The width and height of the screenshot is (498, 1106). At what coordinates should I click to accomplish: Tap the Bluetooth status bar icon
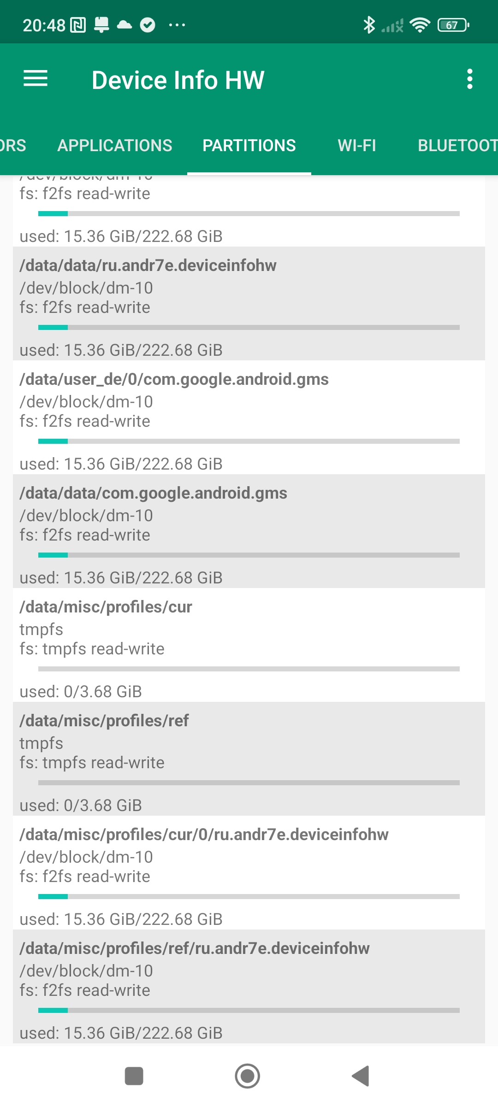click(369, 25)
